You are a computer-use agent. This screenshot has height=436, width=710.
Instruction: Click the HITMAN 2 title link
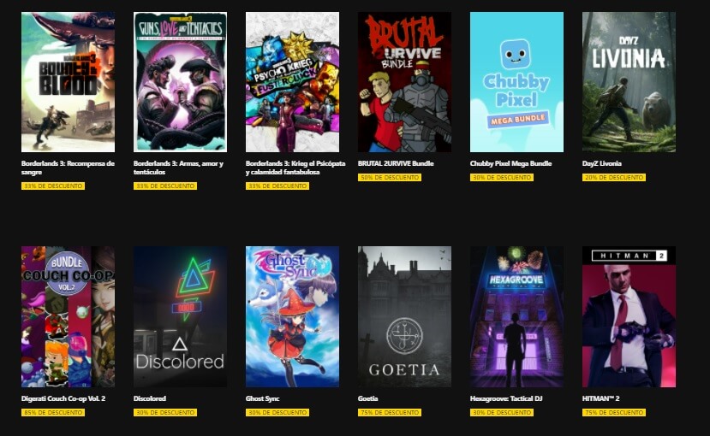click(x=601, y=398)
